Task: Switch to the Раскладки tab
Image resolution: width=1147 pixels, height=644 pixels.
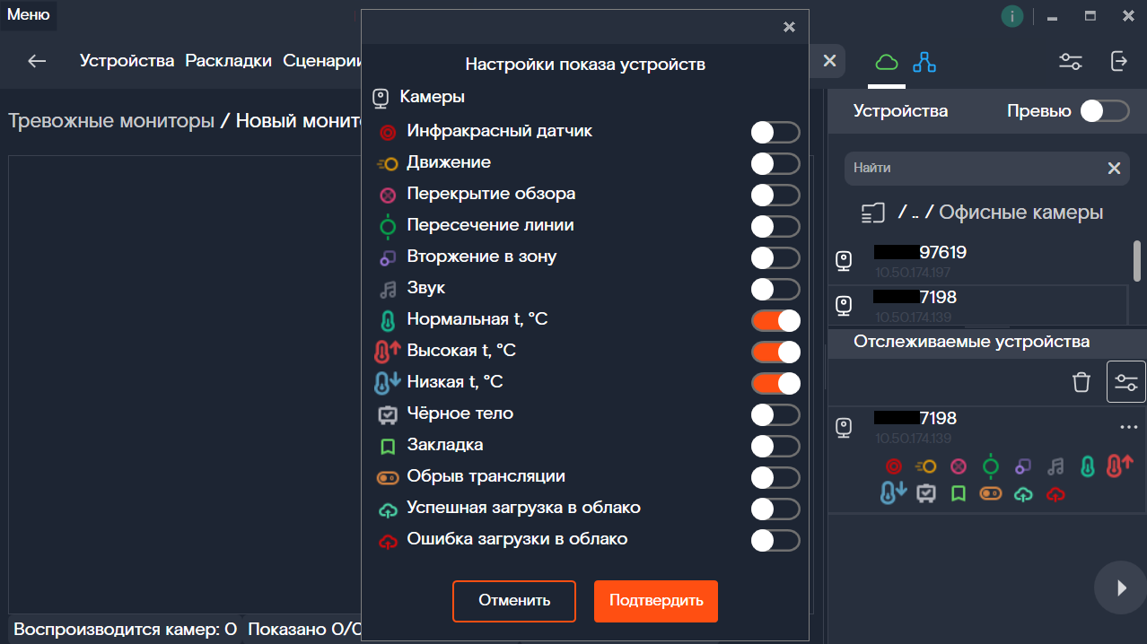Action: [228, 61]
